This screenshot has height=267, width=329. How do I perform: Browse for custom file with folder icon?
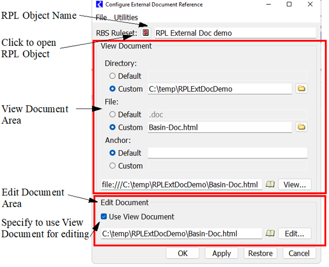pos(302,127)
